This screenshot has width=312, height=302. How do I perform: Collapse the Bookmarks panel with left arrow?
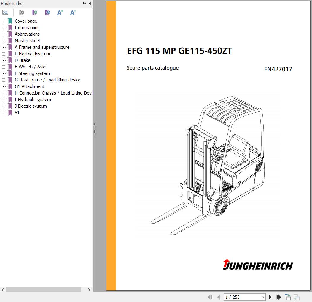[x=90, y=4]
